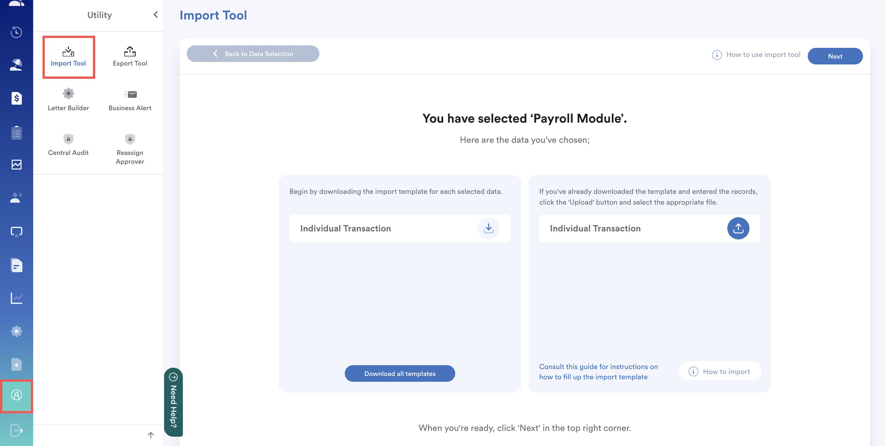Open the Central Audit utility
The image size is (885, 446).
[68, 145]
